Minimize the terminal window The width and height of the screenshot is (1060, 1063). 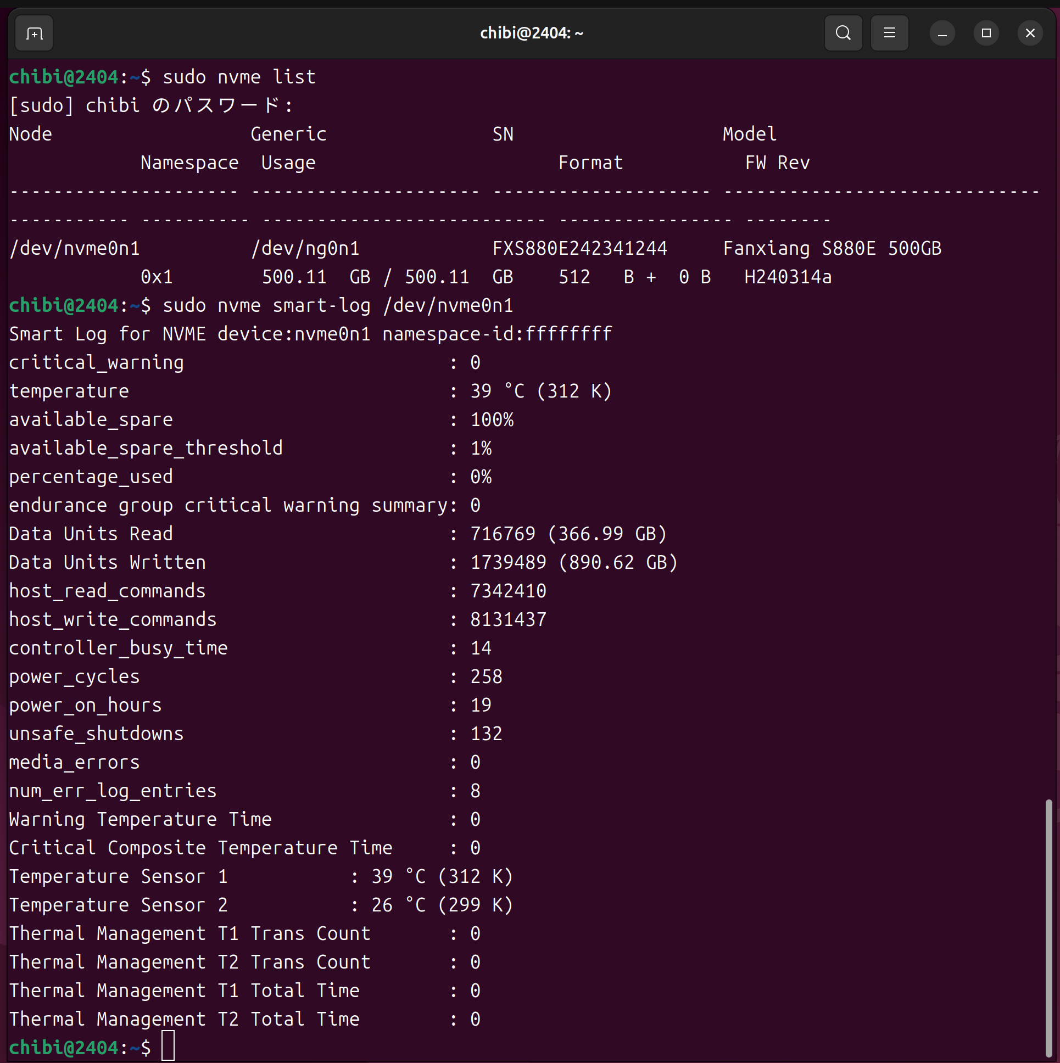click(x=942, y=33)
